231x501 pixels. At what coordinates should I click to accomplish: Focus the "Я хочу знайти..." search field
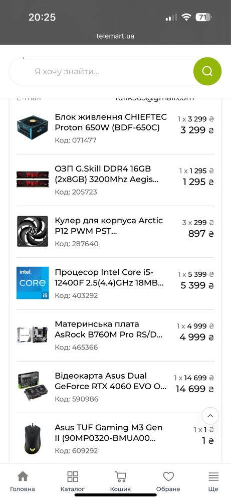pos(101,71)
